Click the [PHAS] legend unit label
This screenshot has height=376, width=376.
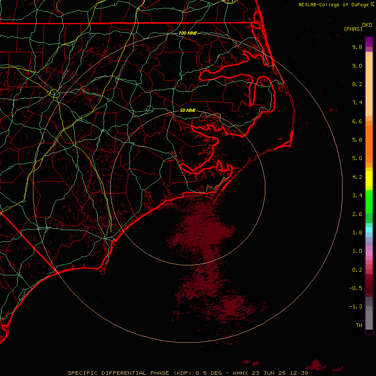(x=353, y=29)
